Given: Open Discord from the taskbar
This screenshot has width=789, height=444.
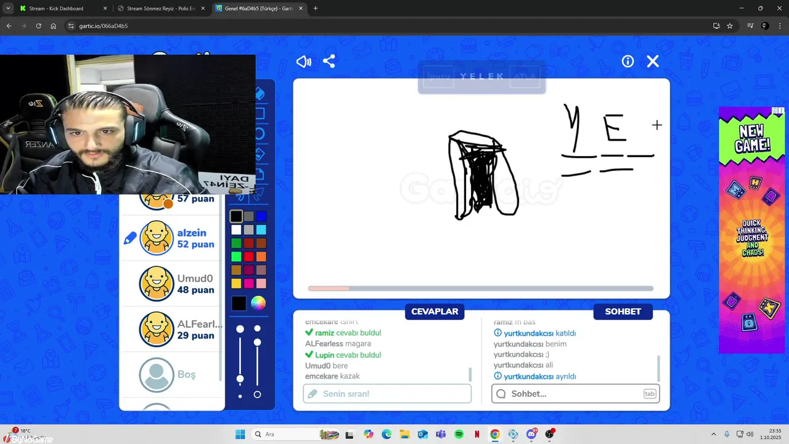Looking at the screenshot, I should [531, 434].
